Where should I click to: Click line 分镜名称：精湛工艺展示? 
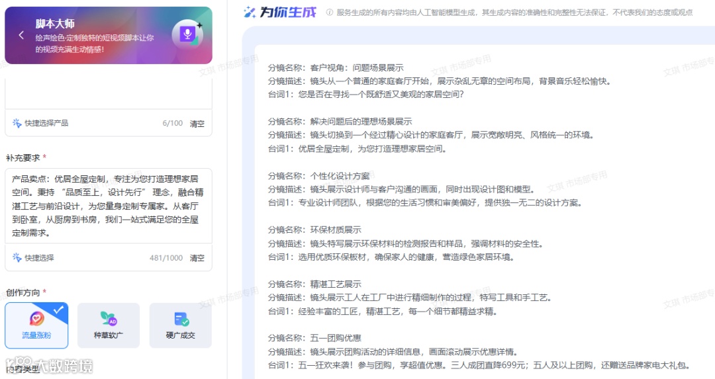314,284
